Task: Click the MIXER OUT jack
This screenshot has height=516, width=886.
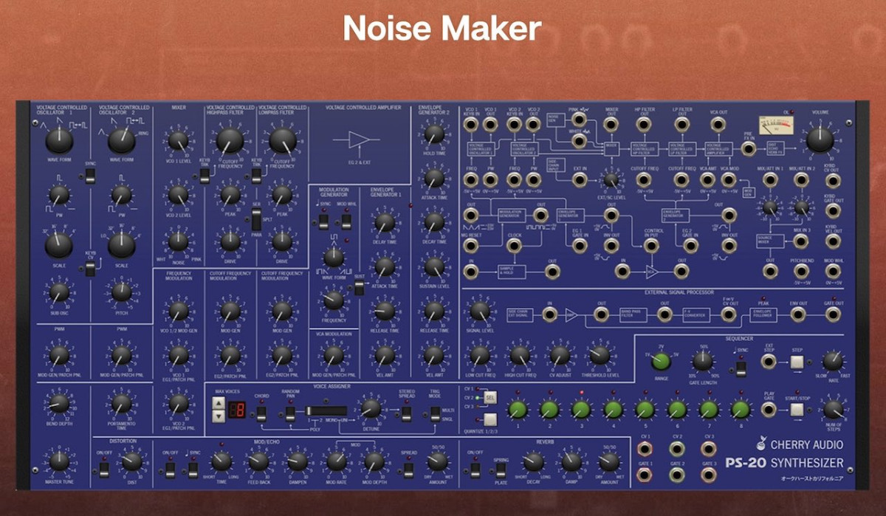Action: (x=611, y=125)
